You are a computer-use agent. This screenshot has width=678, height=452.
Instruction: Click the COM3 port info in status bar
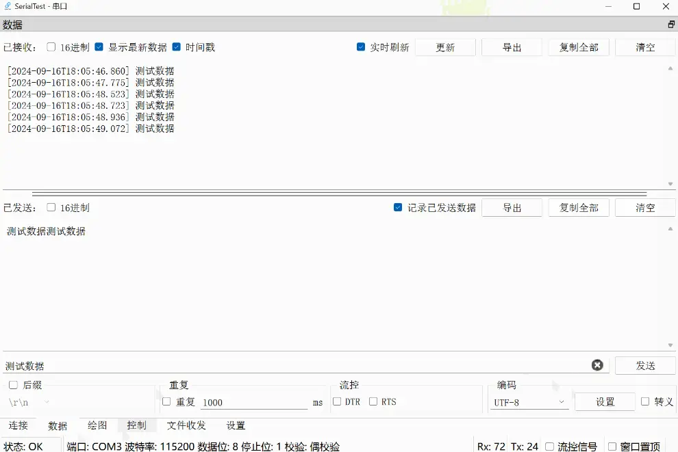tap(203, 447)
